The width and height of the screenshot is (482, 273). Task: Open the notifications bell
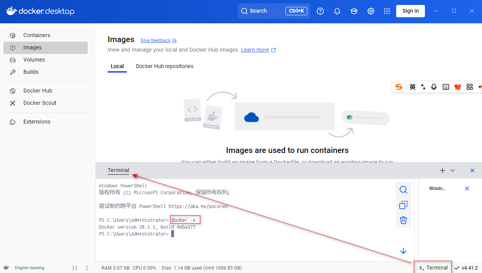[337, 11]
